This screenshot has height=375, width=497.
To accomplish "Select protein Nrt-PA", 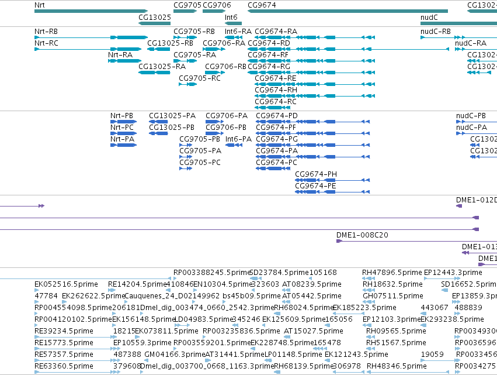I will [x=124, y=145].
